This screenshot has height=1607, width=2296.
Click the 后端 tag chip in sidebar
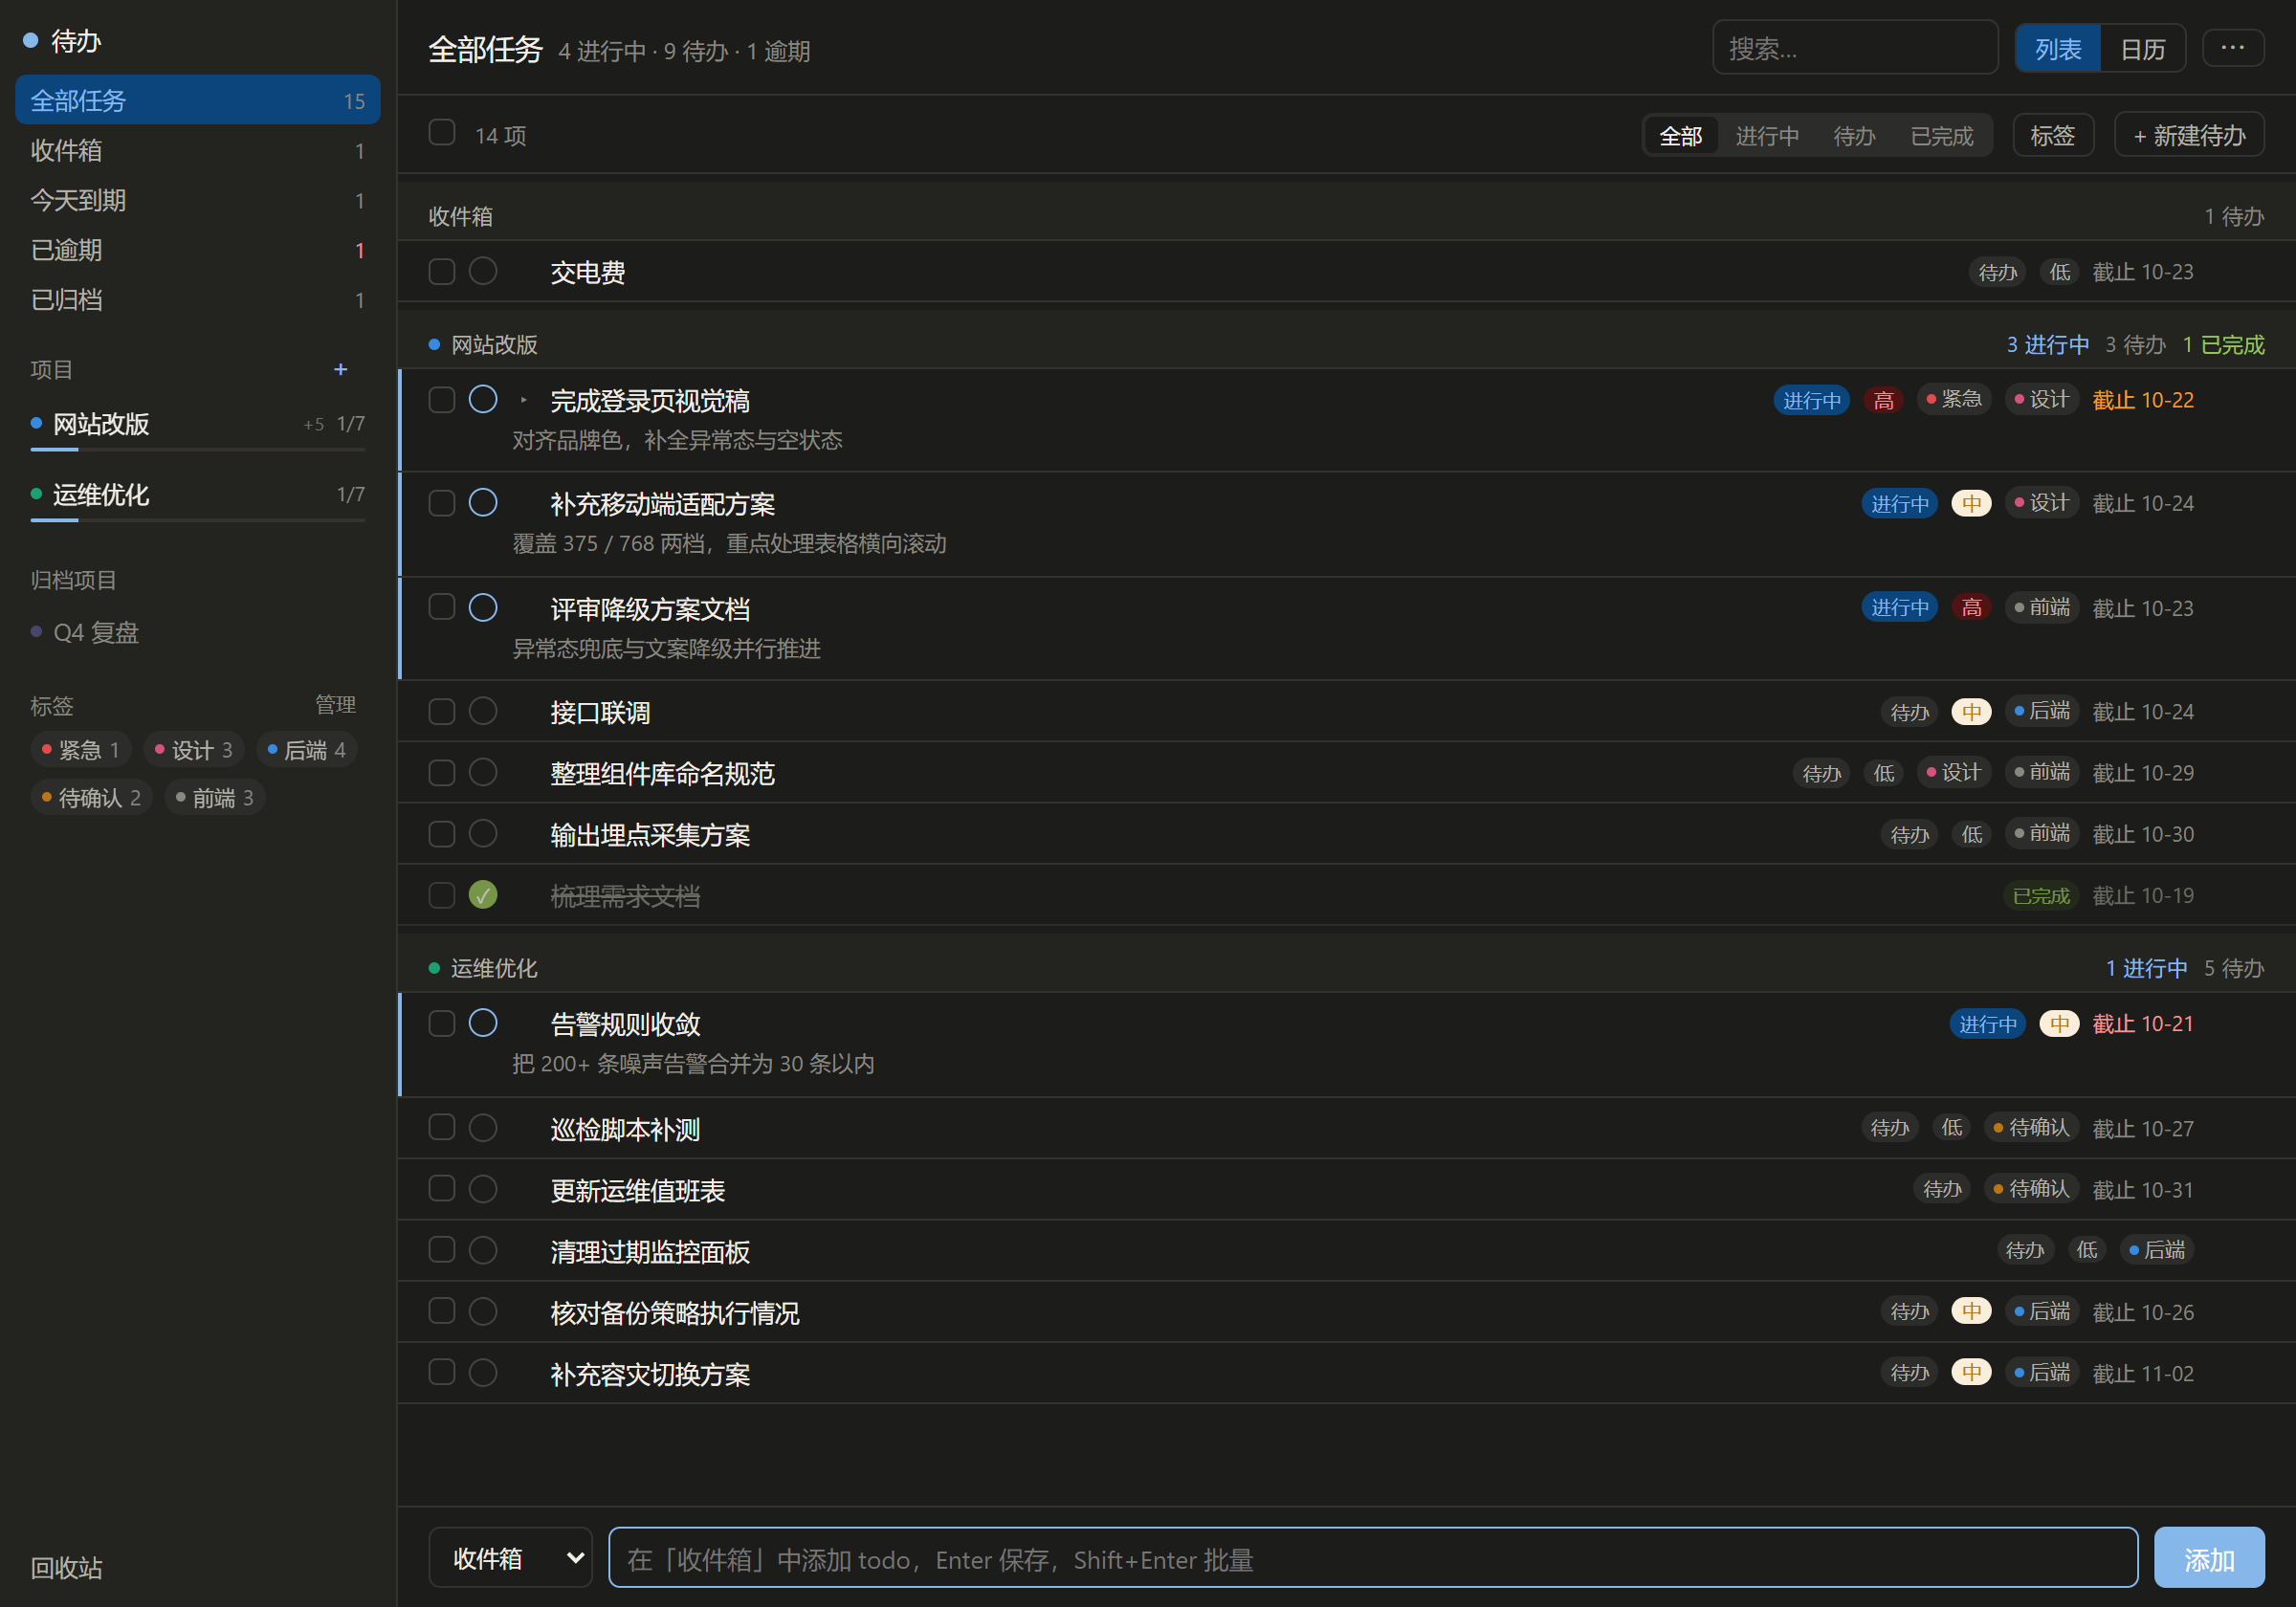[306, 750]
